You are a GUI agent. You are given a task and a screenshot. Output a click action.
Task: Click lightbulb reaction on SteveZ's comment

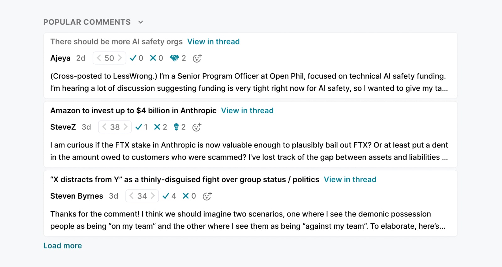click(176, 127)
